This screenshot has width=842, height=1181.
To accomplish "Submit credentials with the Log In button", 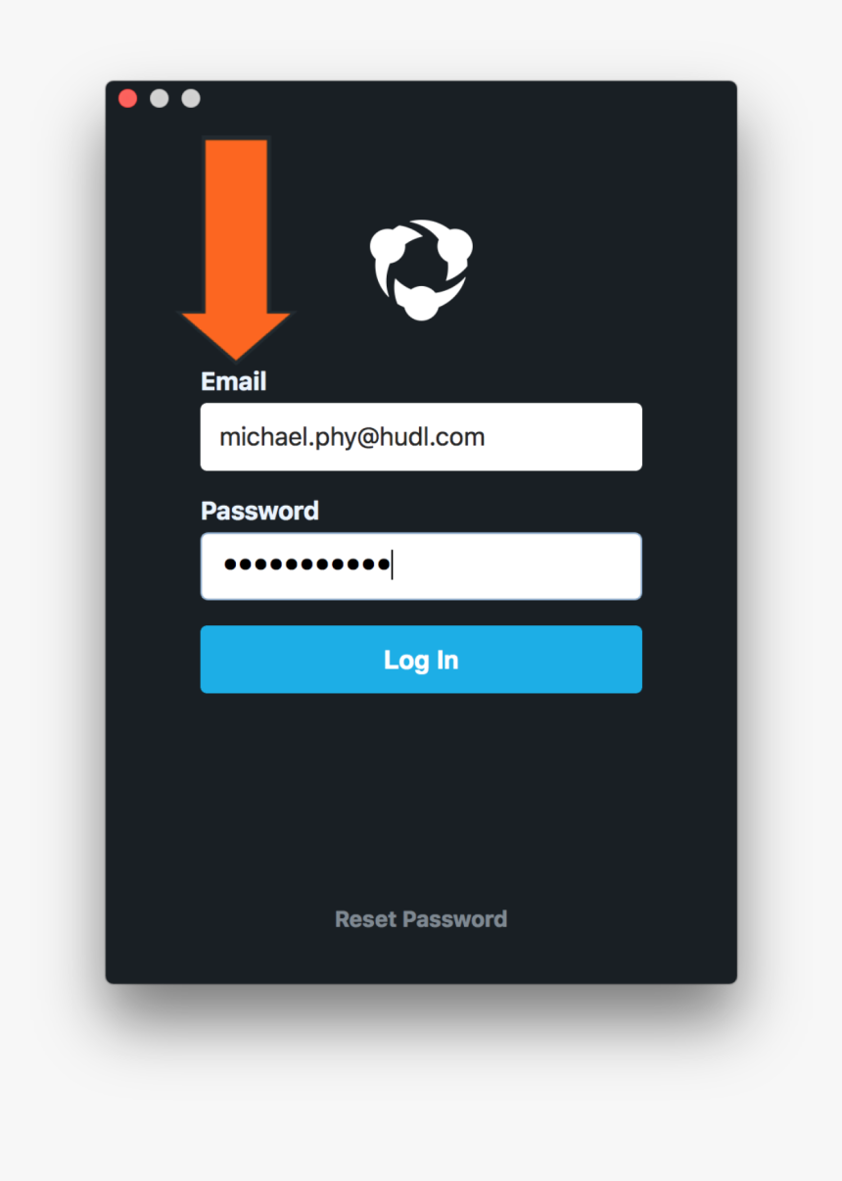I will [421, 660].
